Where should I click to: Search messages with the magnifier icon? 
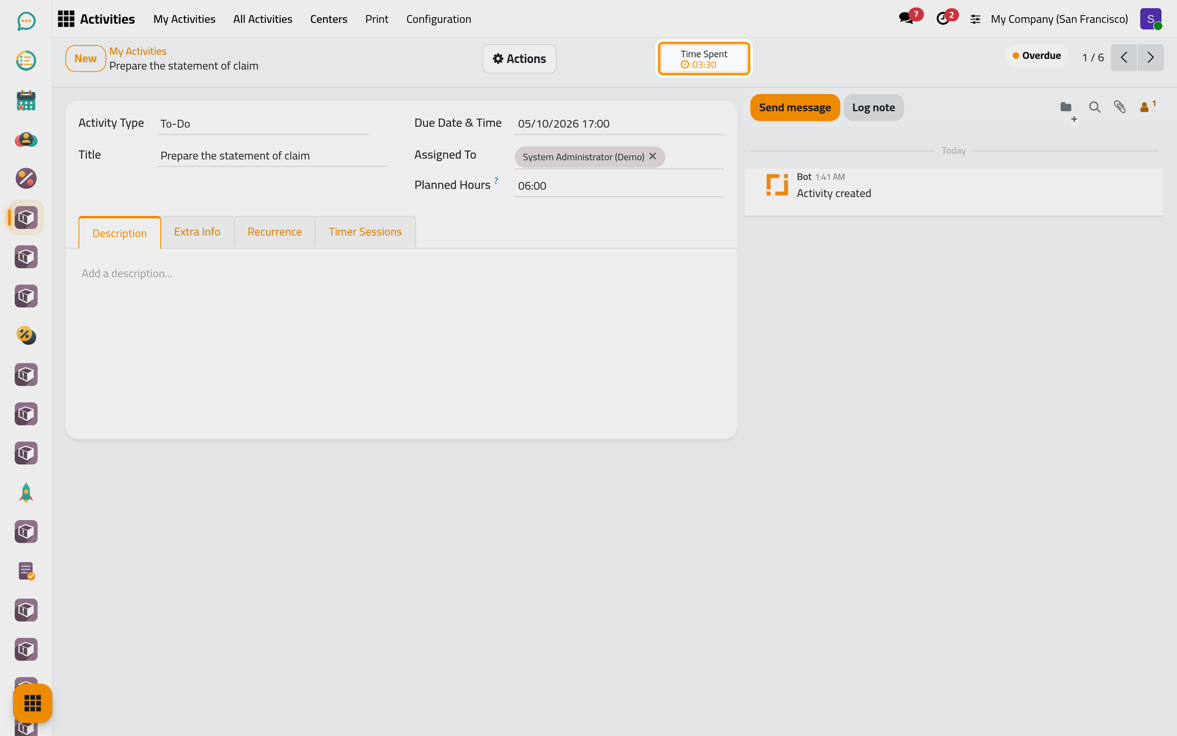point(1094,107)
